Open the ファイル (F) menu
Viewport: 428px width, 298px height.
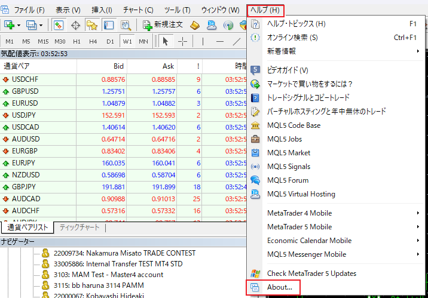click(x=29, y=10)
